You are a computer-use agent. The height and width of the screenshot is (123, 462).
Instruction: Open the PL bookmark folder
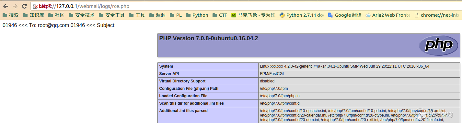pos(176,15)
